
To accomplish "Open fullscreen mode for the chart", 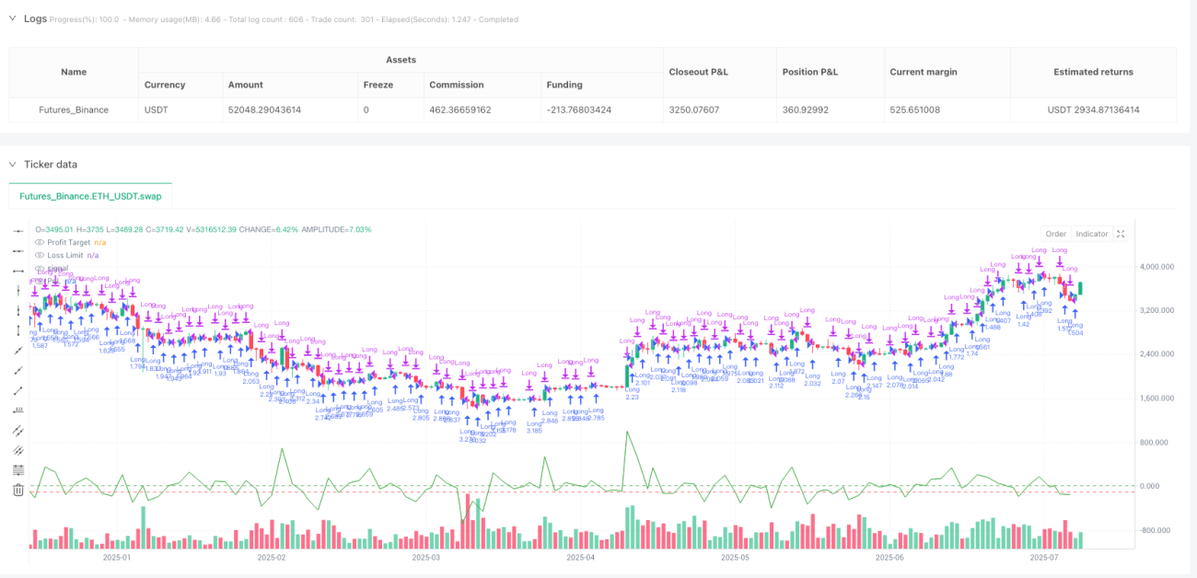I will (x=1121, y=234).
